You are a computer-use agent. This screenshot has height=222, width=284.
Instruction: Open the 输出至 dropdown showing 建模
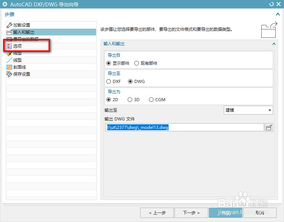tap(248, 110)
